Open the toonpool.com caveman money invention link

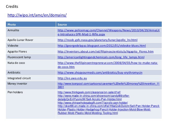tap(108, 85)
